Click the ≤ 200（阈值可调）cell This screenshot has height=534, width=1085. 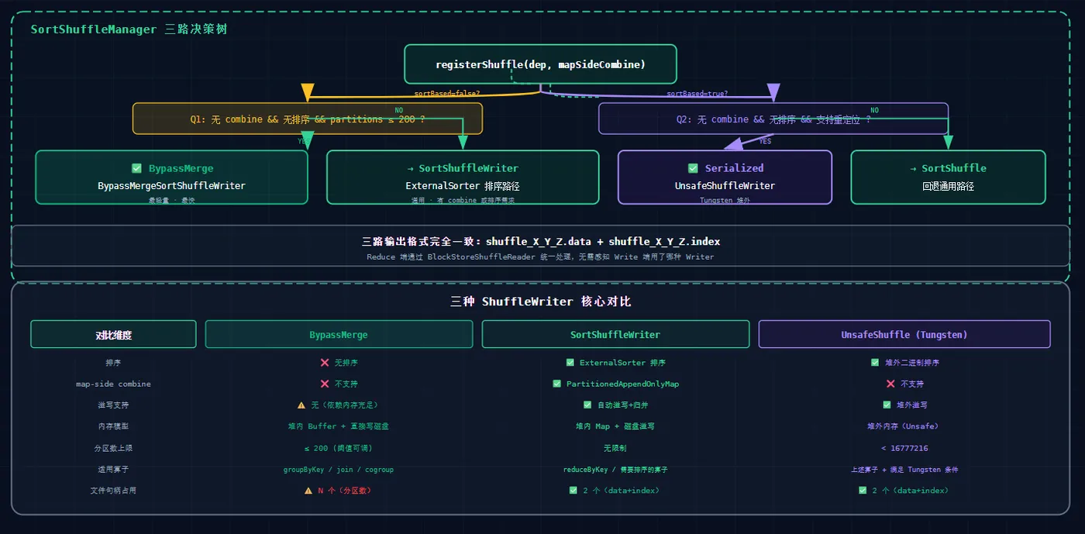pos(339,448)
